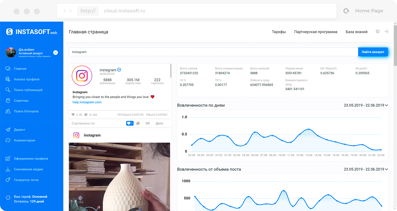This screenshot has height=211, width=397.
Task: Open the Тарифы menu item
Action: (x=279, y=32)
